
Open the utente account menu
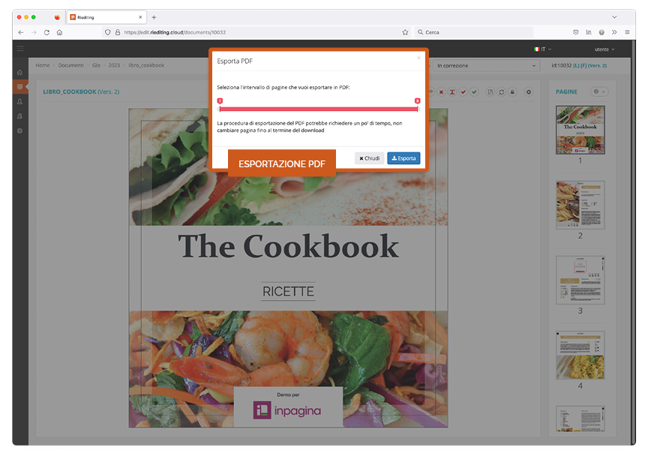pos(604,49)
